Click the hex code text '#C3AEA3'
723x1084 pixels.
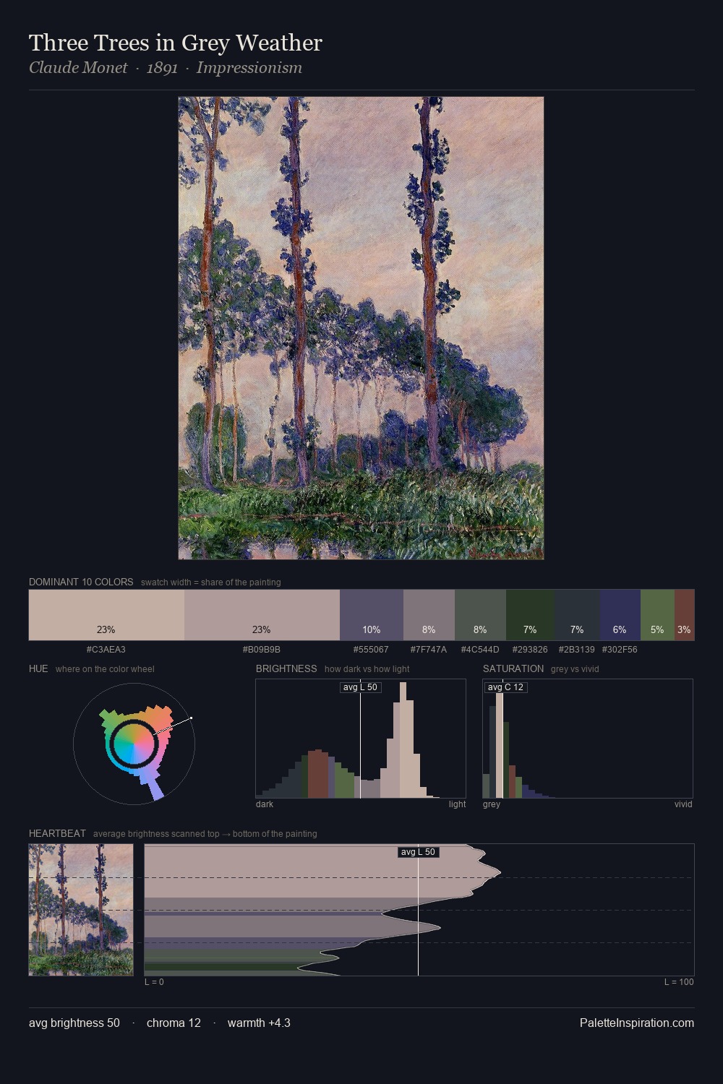pyautogui.click(x=106, y=650)
